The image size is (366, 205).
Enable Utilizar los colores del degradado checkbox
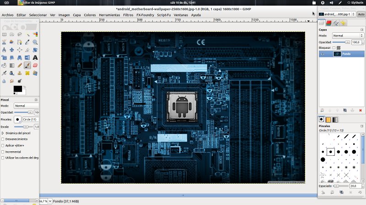point(3,158)
